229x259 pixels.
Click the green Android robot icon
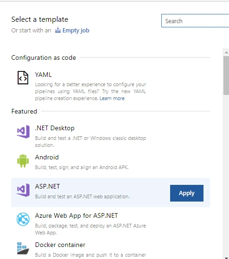[23, 161]
